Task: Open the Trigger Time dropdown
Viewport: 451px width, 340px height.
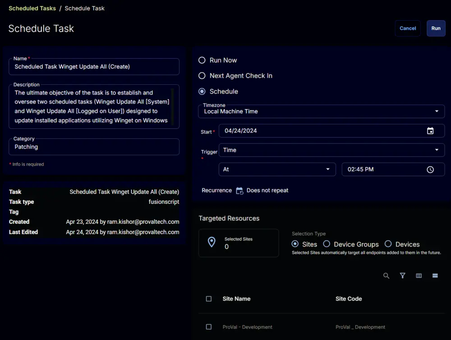Action: [x=331, y=150]
